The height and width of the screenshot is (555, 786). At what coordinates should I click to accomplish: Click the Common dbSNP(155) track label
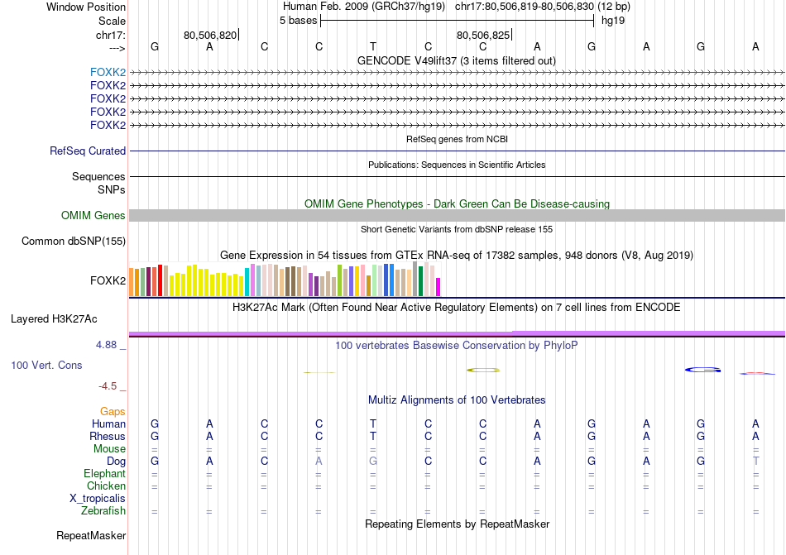tap(74, 241)
